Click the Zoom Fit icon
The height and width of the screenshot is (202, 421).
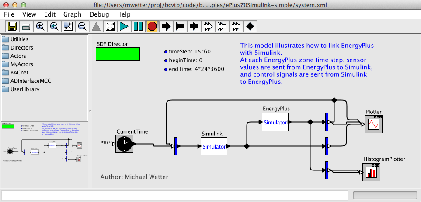click(68, 26)
